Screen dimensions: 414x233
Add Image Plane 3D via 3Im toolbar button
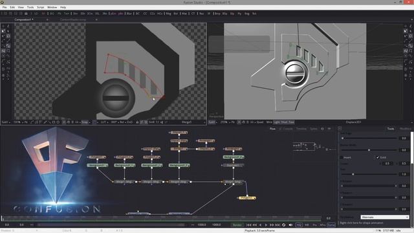76,14
